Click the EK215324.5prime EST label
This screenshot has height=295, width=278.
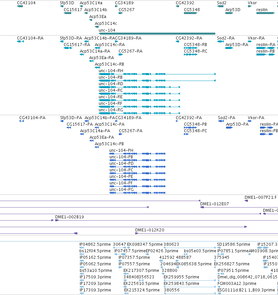click(x=142, y=290)
